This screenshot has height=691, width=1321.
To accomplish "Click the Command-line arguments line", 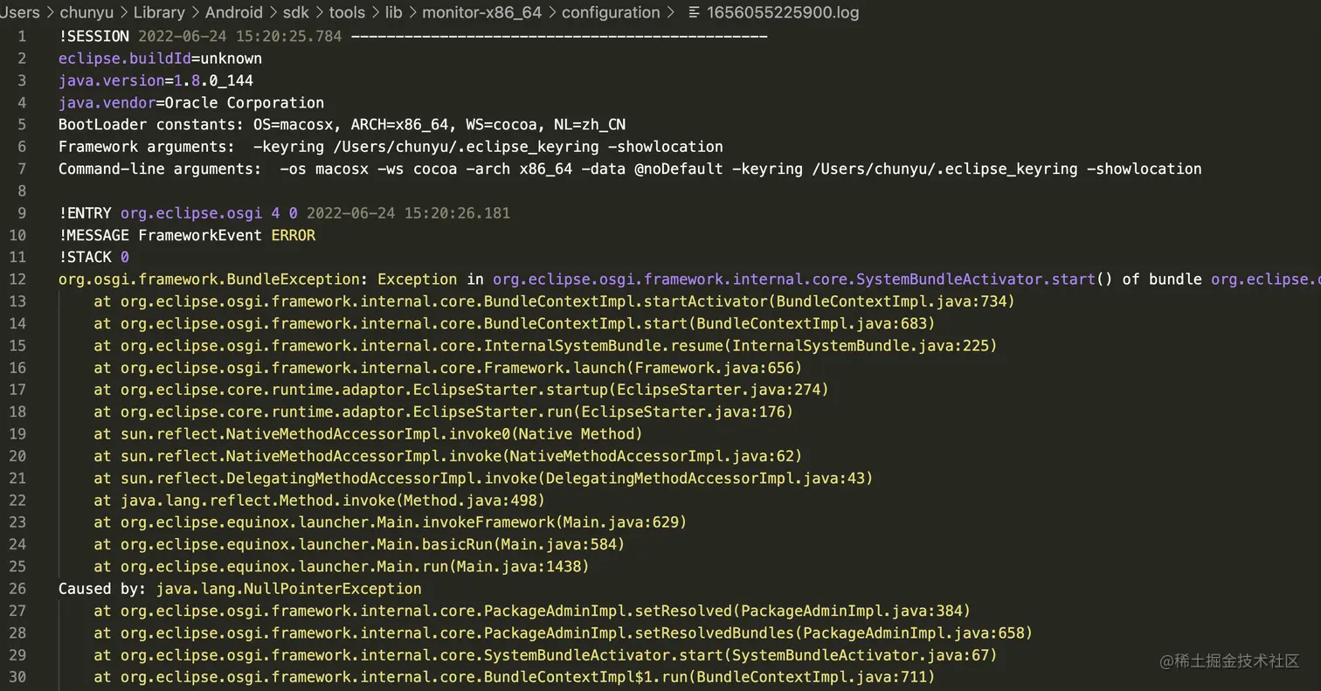I will pyautogui.click(x=630, y=169).
